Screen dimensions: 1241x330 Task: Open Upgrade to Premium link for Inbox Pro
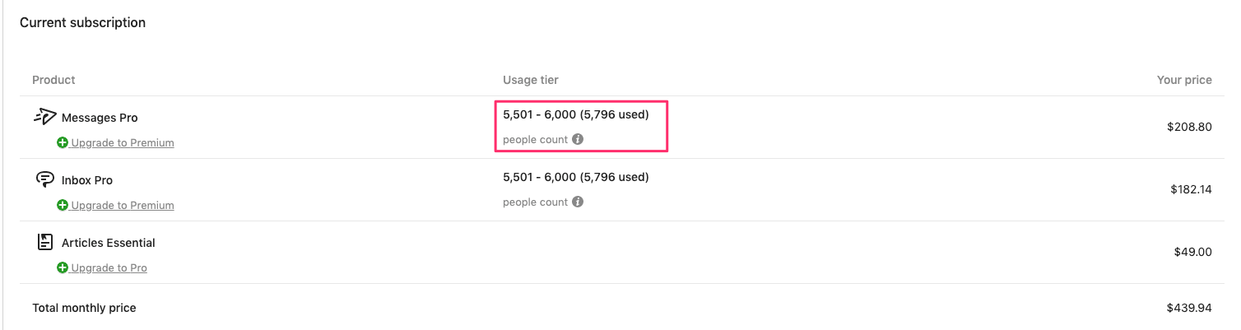[x=123, y=205]
